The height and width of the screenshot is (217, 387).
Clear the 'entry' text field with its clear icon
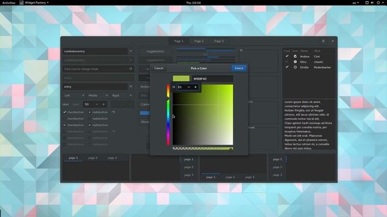131,87
